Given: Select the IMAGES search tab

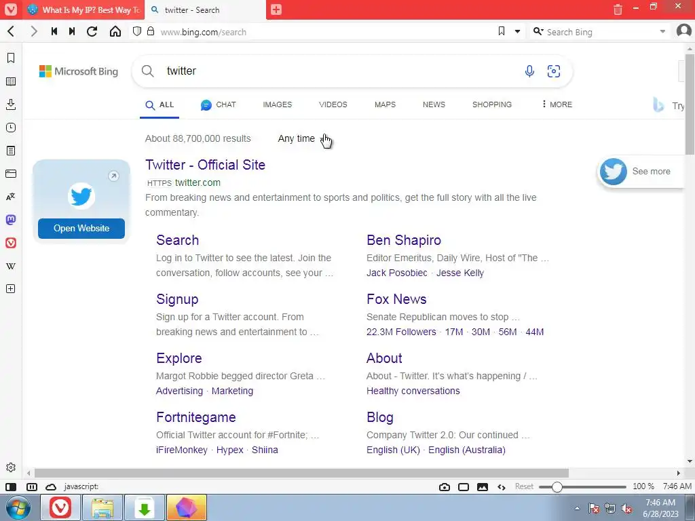Looking at the screenshot, I should pyautogui.click(x=278, y=104).
